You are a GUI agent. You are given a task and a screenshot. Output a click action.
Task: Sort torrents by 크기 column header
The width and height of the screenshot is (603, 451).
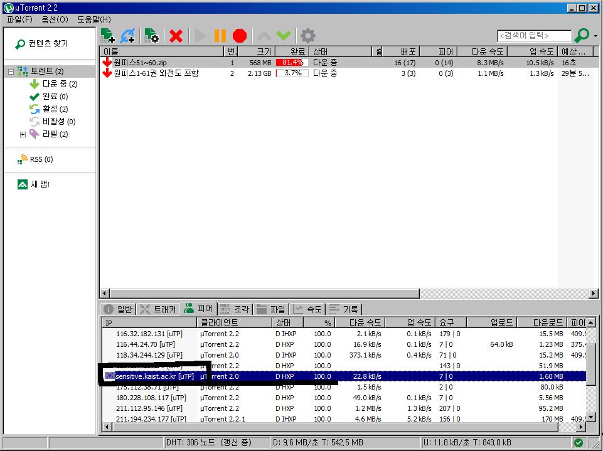click(256, 51)
